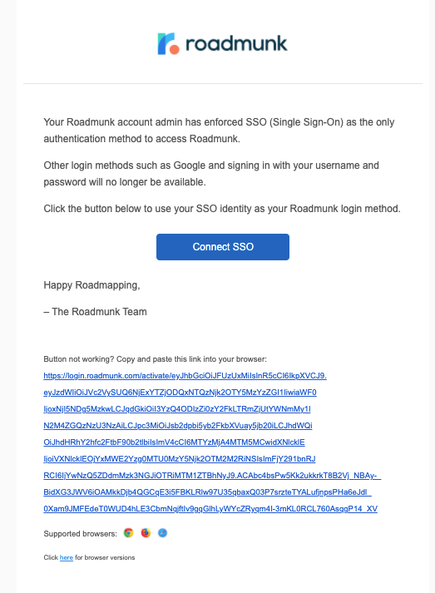
Task: Click link line starting with BidXG3JWV6iOAMkk
Action: point(208,492)
